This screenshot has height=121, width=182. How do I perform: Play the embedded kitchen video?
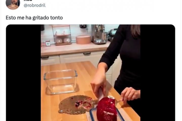[90, 73]
